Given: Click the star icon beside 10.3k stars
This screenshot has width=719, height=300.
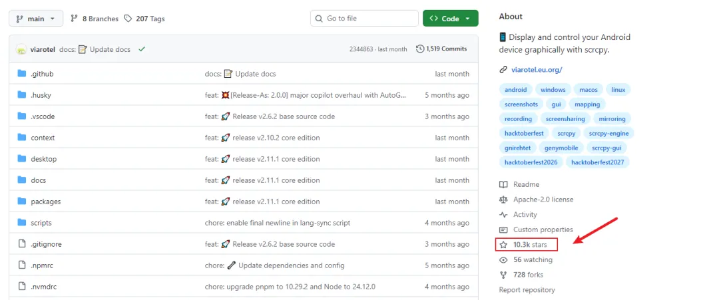Looking at the screenshot, I should coord(503,245).
